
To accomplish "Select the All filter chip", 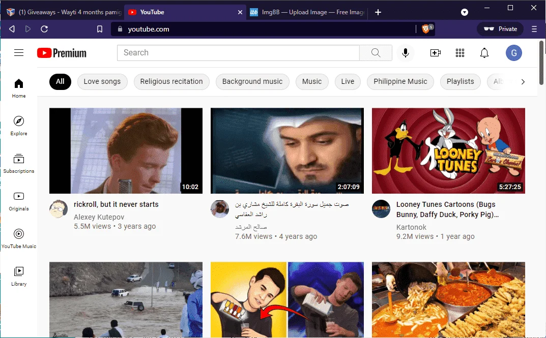I will tap(60, 82).
